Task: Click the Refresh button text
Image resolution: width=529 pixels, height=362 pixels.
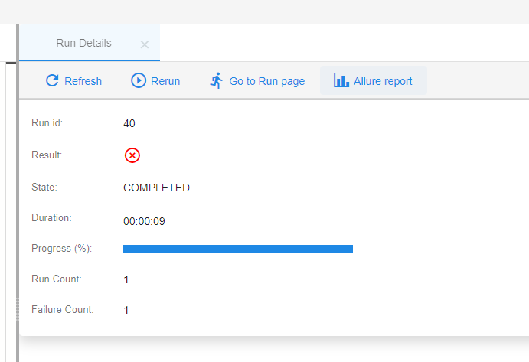Action: [x=83, y=81]
